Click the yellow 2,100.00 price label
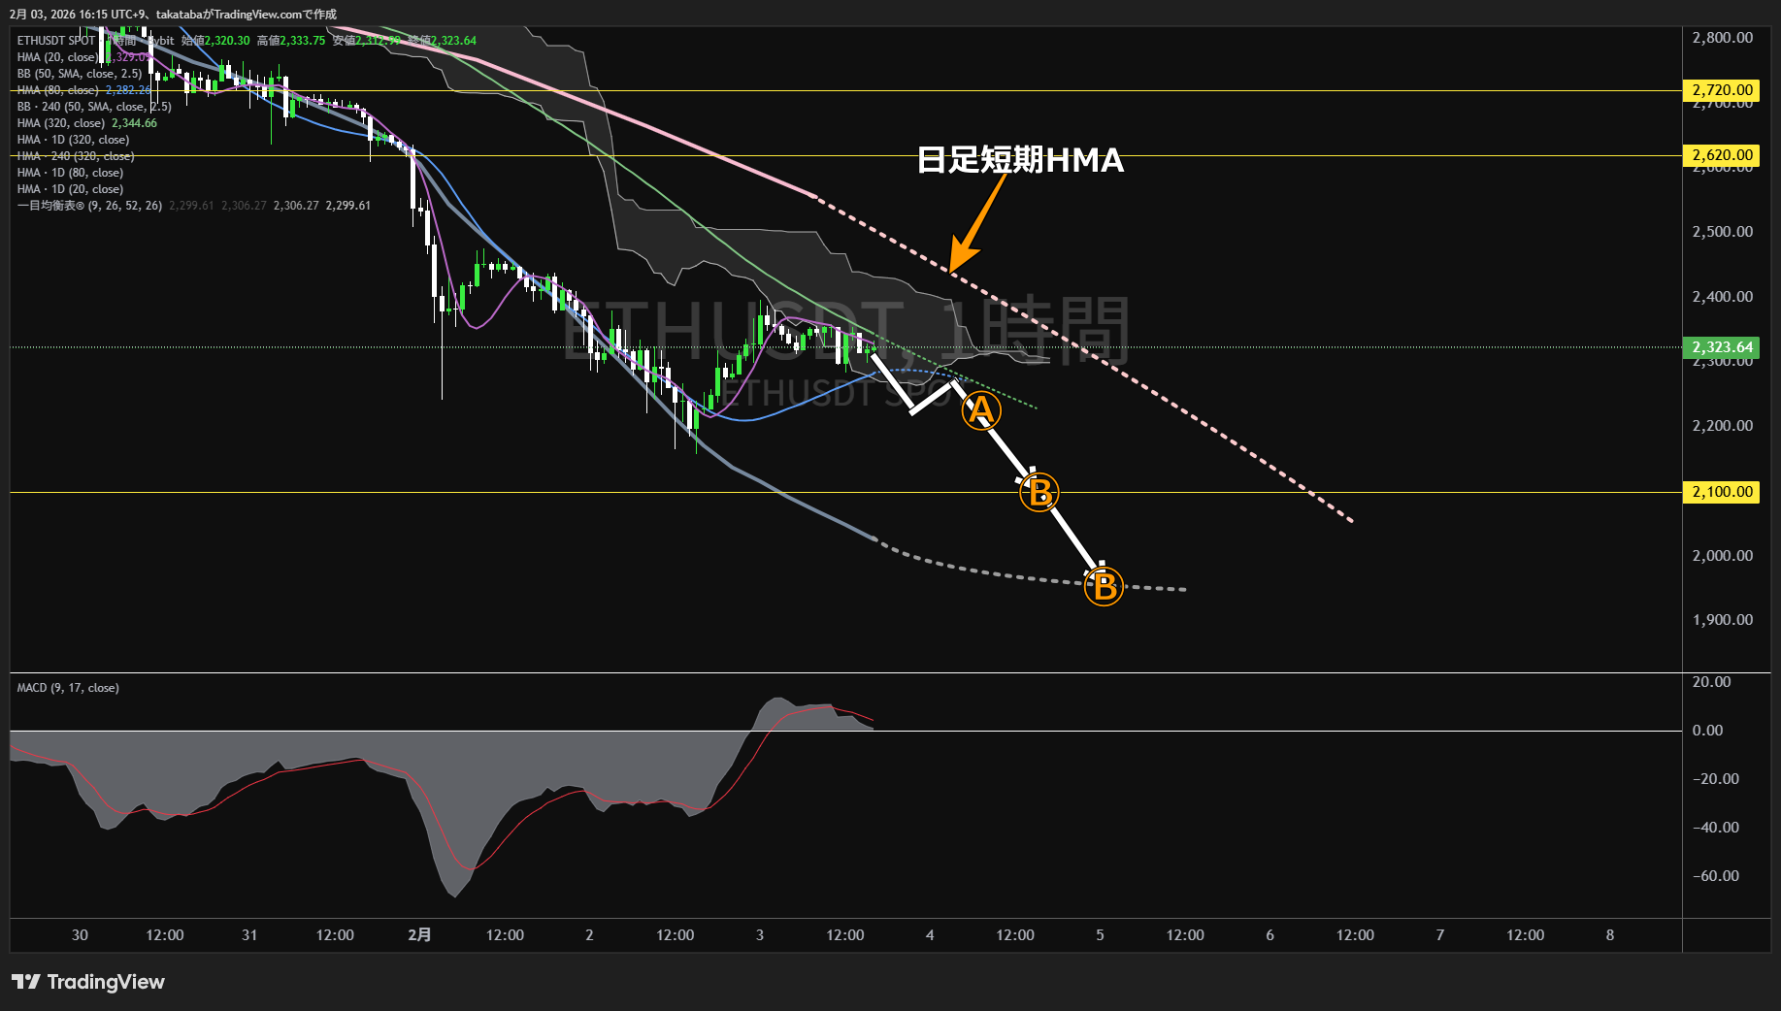This screenshot has width=1781, height=1011. [1723, 492]
